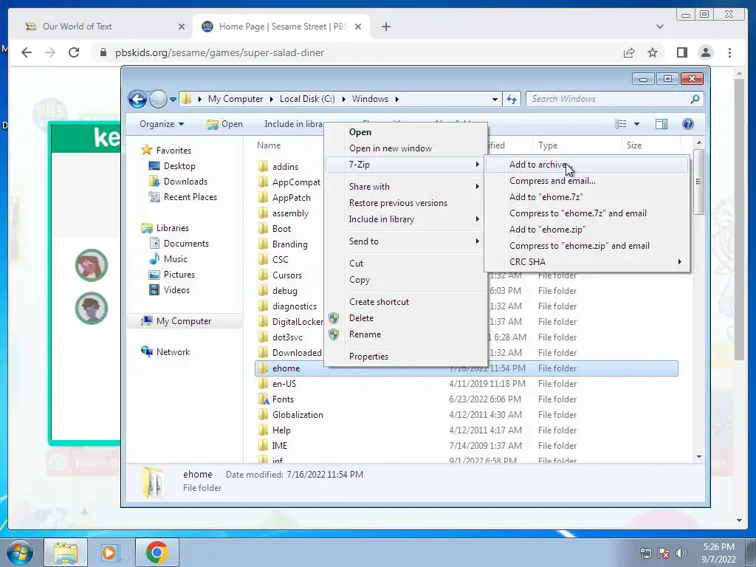The image size is (756, 567).
Task: Click the Search Windows field
Action: tap(614, 100)
